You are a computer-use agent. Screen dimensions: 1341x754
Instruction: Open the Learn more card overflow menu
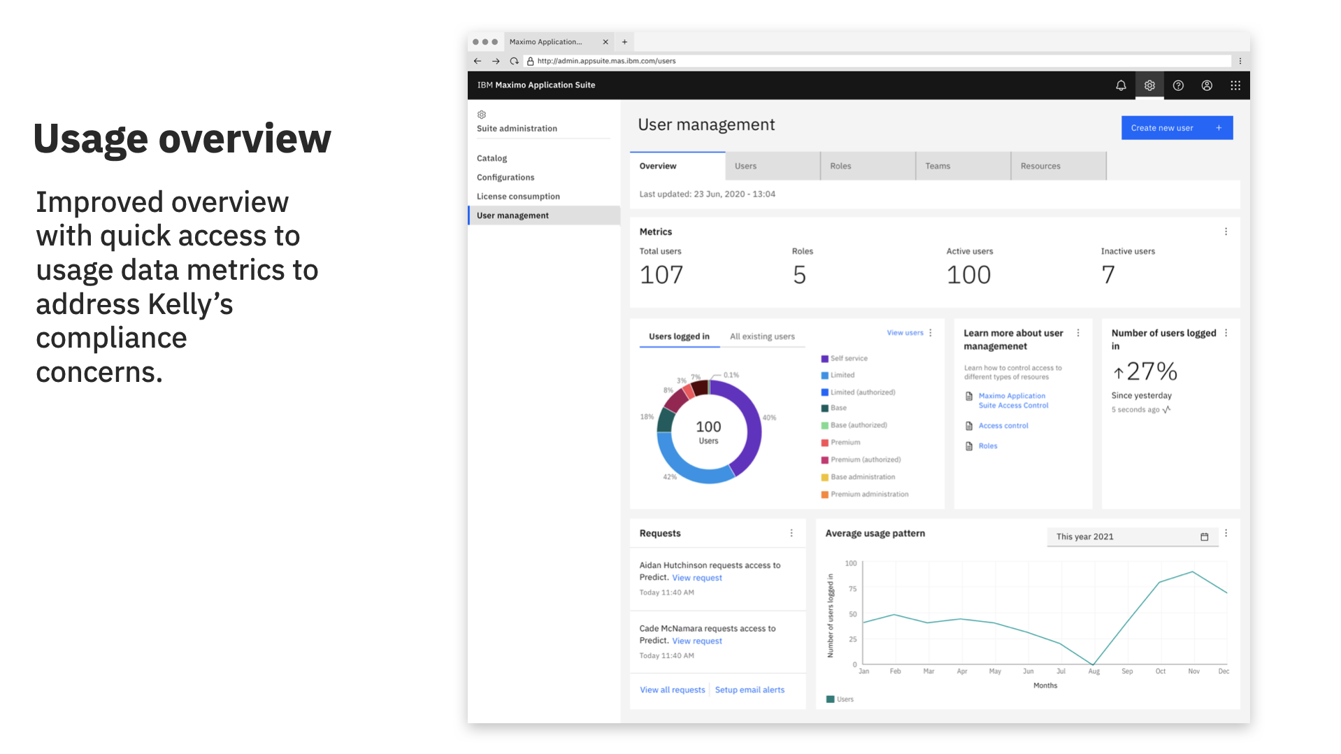[x=1078, y=333]
